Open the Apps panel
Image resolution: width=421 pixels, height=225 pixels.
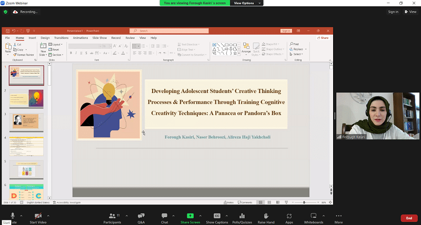pyautogui.click(x=289, y=216)
